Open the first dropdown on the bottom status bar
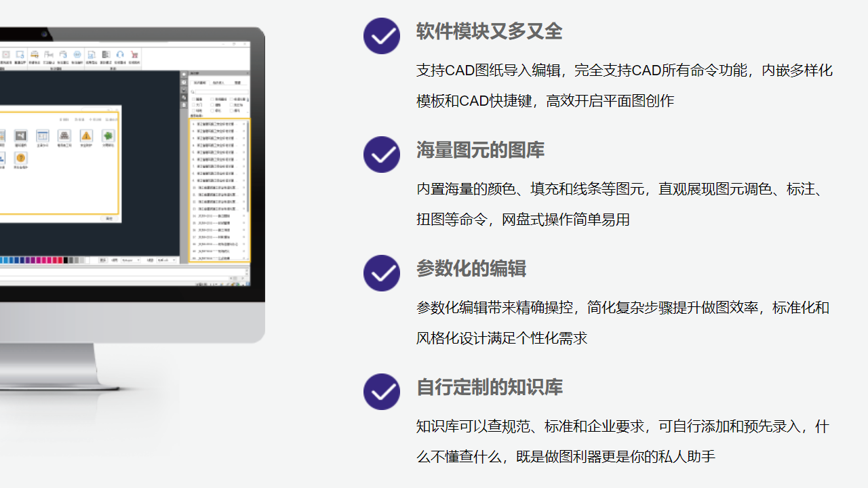This screenshot has width=868, height=488. (x=130, y=260)
